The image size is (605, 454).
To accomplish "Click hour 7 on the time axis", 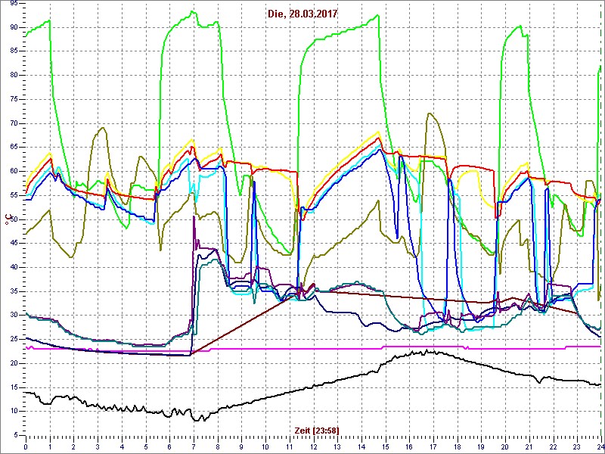I will 194,446.
